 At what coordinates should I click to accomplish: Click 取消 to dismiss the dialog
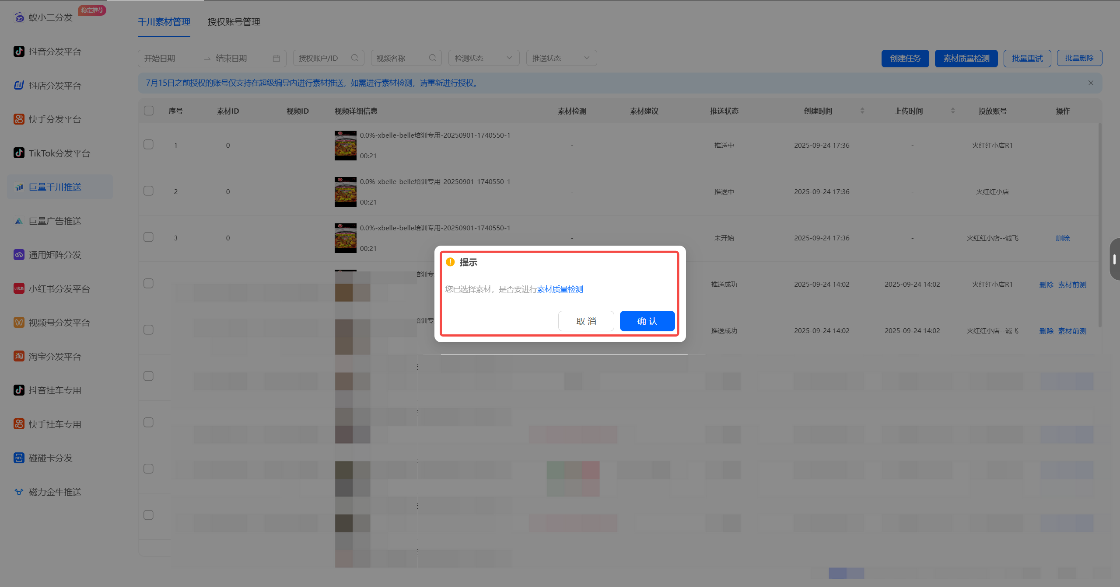(586, 321)
